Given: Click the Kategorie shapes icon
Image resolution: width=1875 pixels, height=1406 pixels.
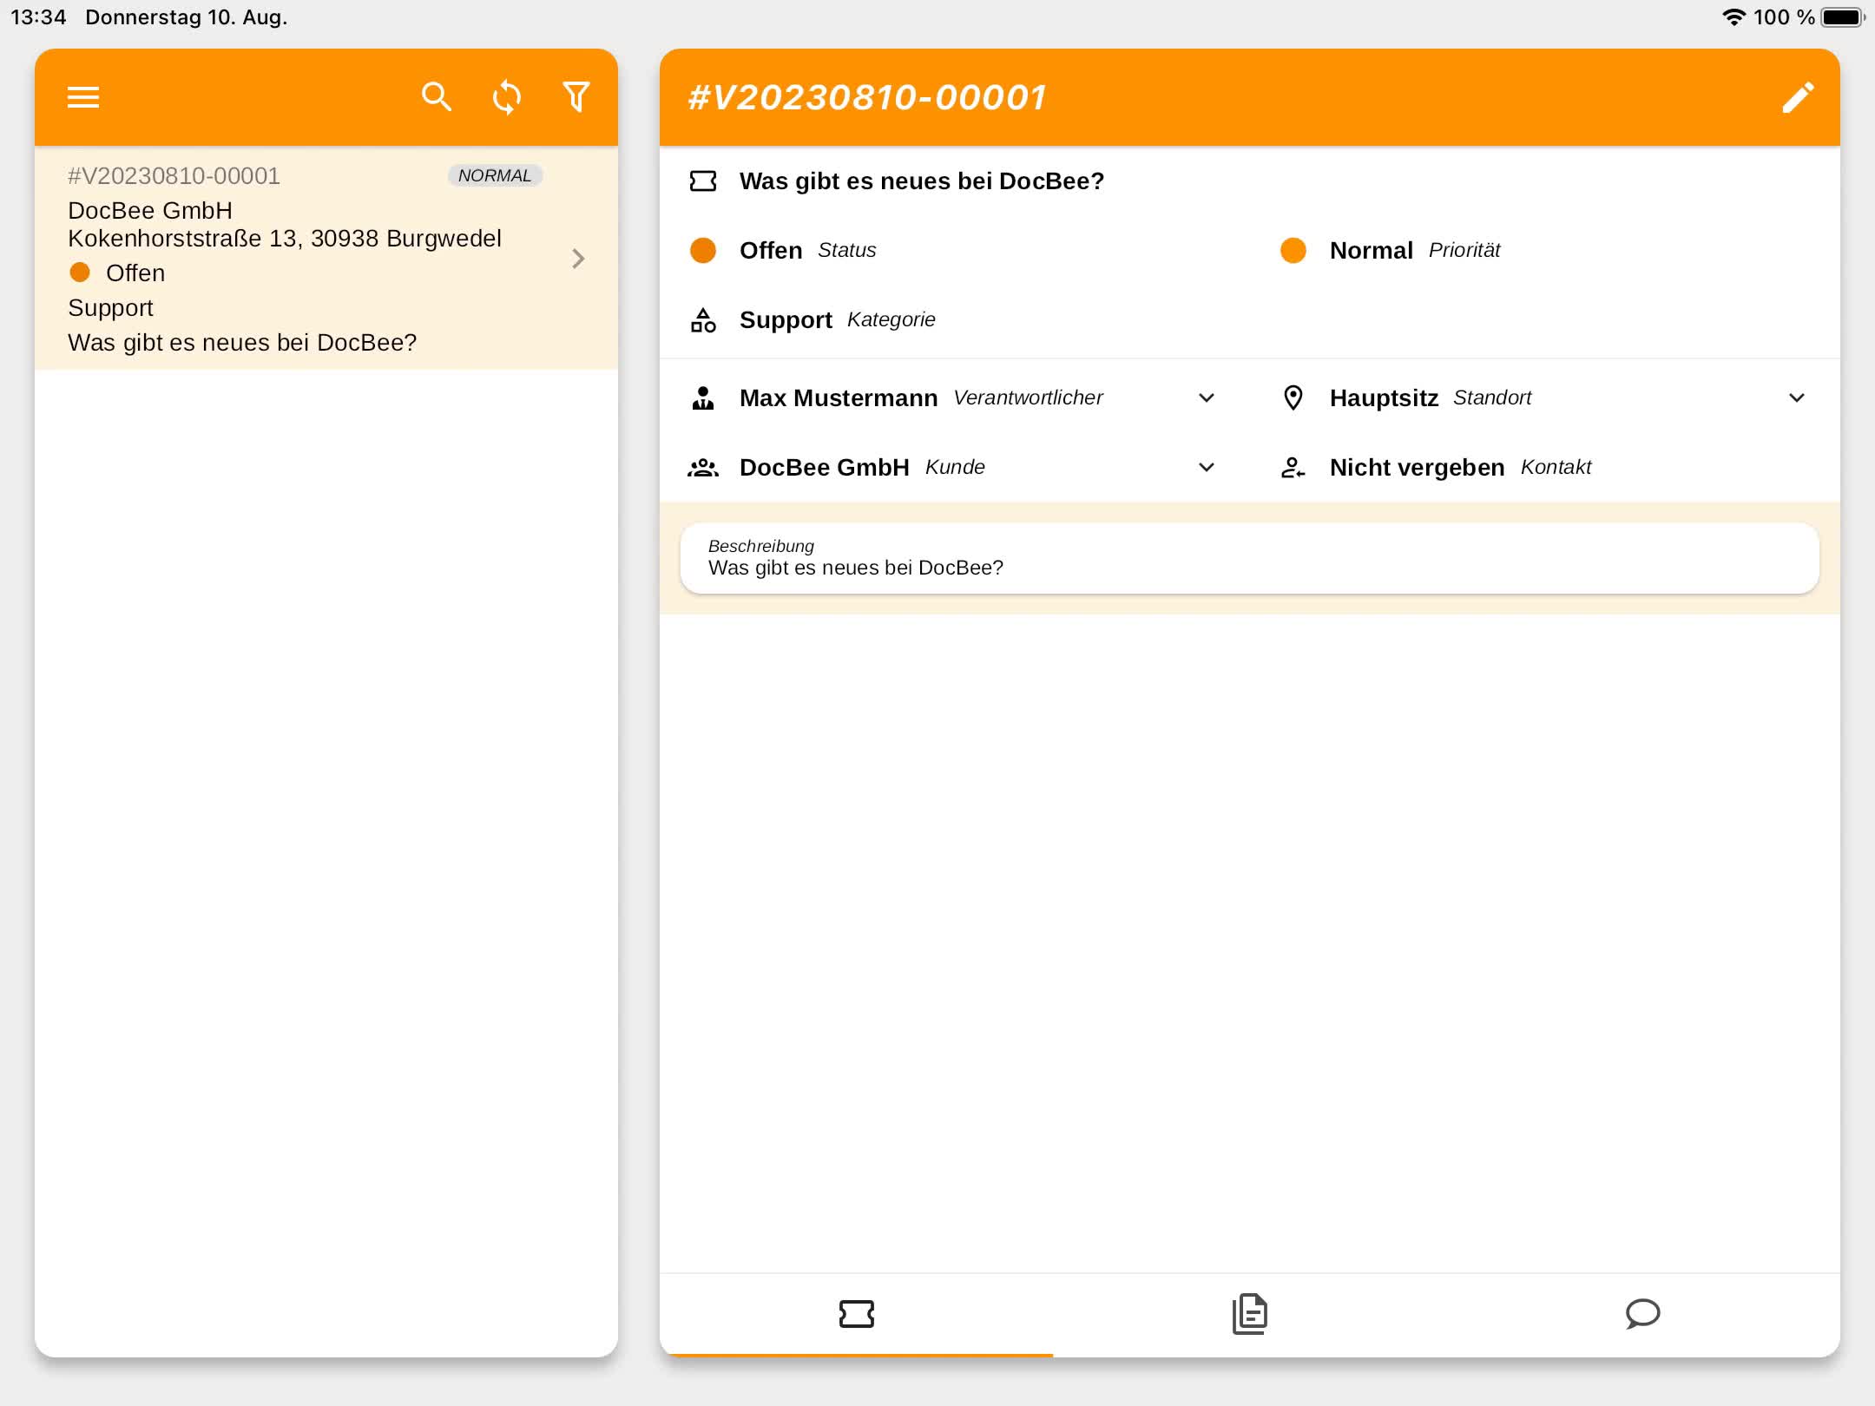Looking at the screenshot, I should click(703, 320).
